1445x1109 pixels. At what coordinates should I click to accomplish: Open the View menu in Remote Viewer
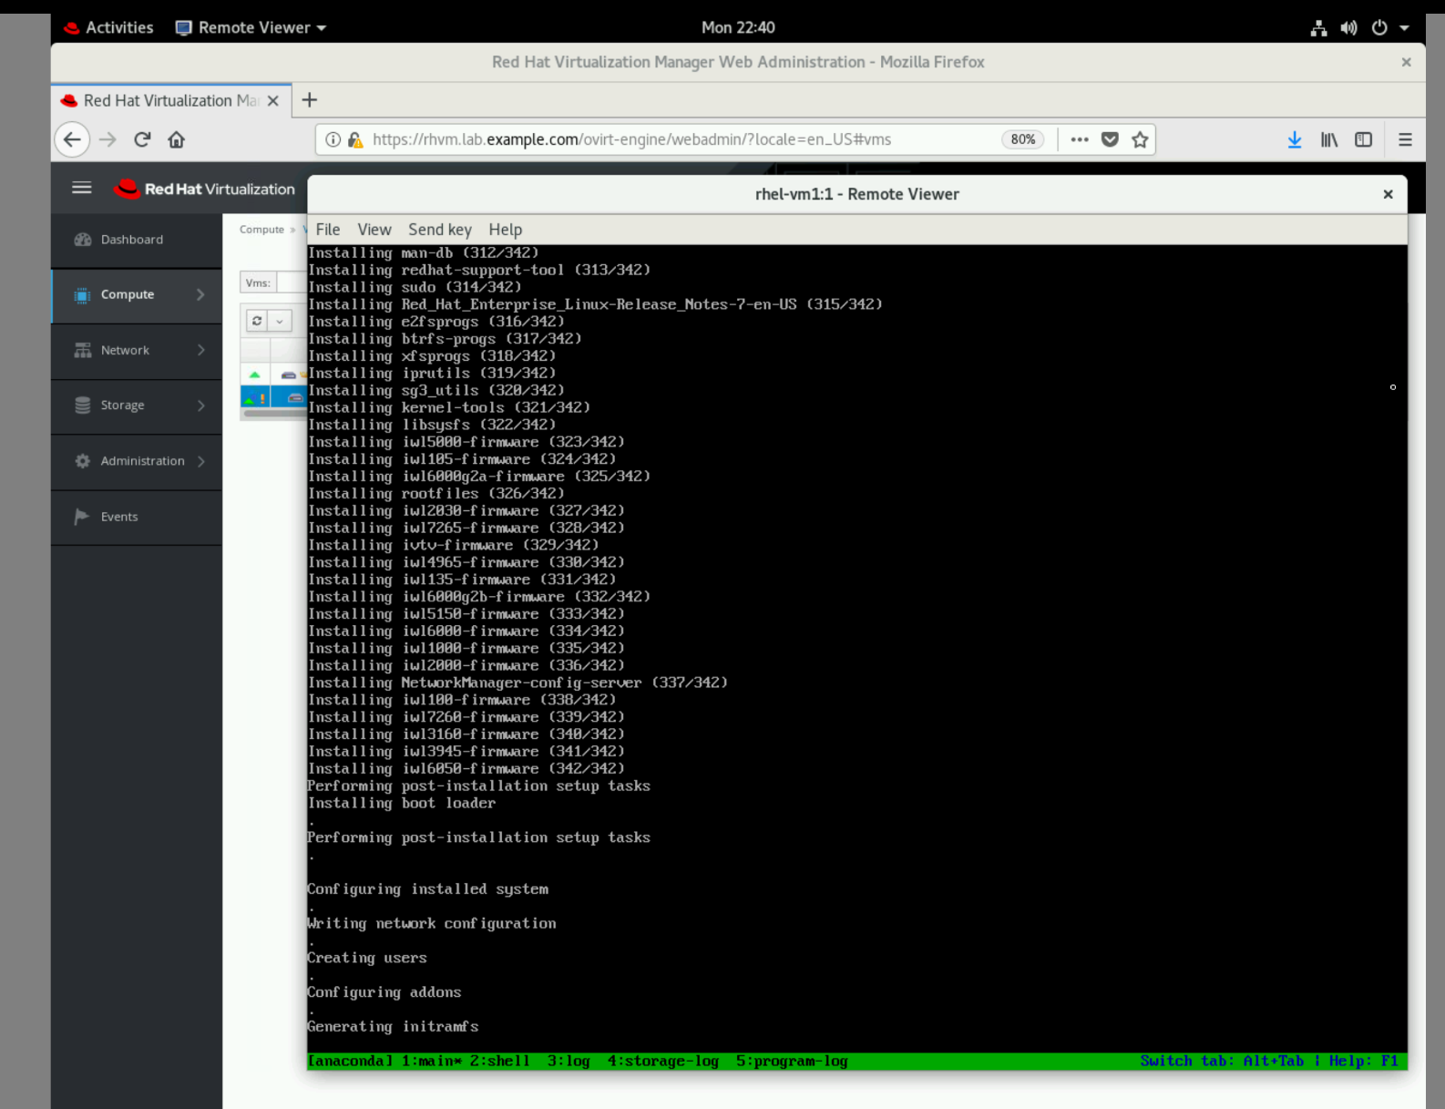[x=374, y=230]
